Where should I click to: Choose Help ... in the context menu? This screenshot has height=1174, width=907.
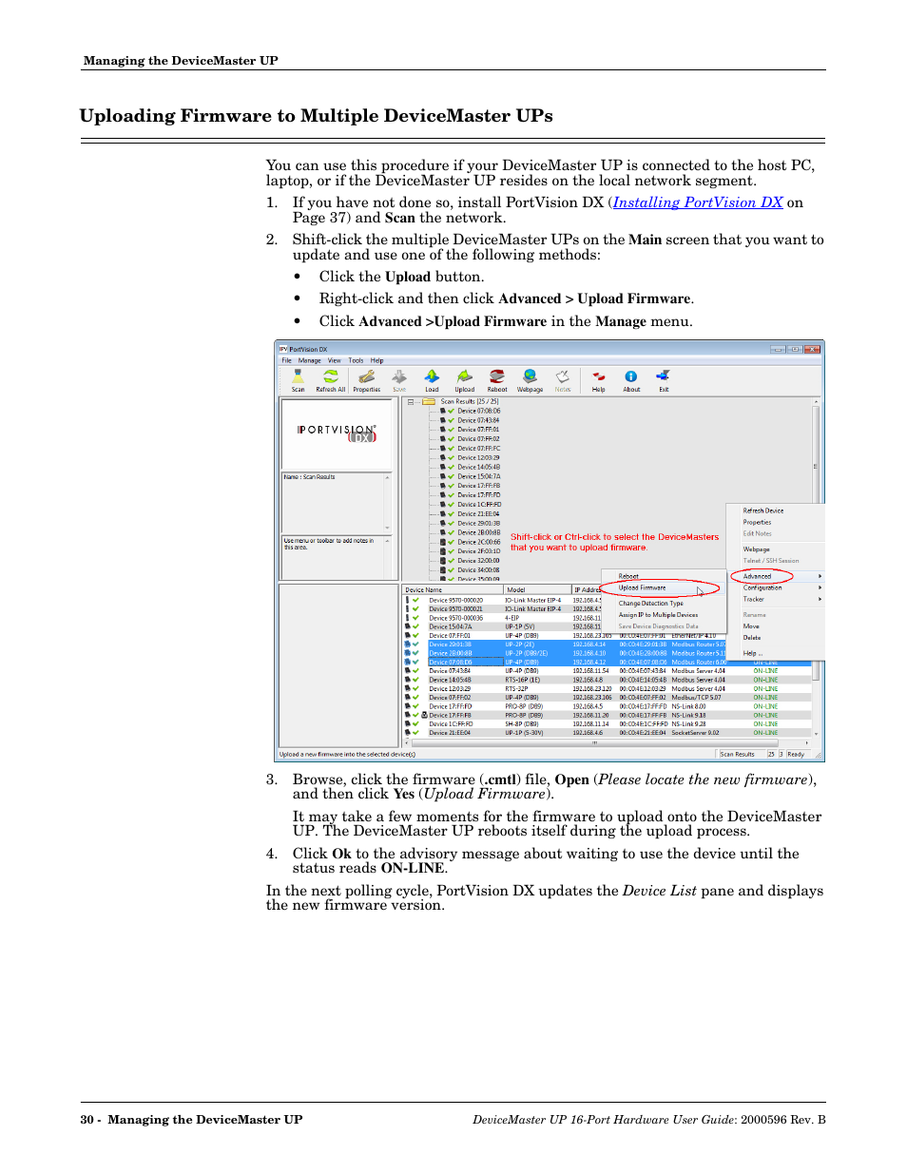(752, 654)
